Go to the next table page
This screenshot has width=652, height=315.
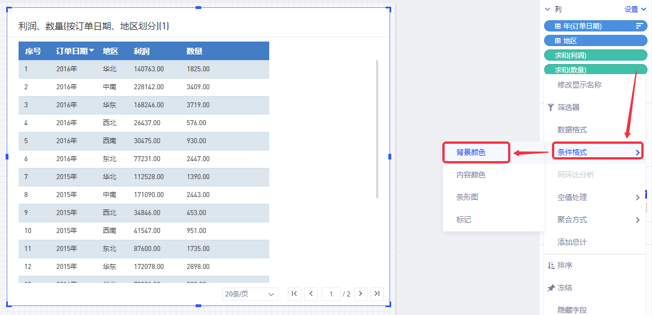coord(361,294)
